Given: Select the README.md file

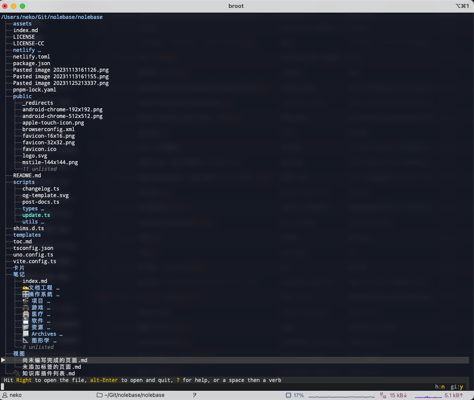Looking at the screenshot, I should click(27, 176).
